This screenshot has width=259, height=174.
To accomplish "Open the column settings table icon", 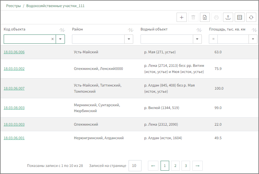I will 240,18.
